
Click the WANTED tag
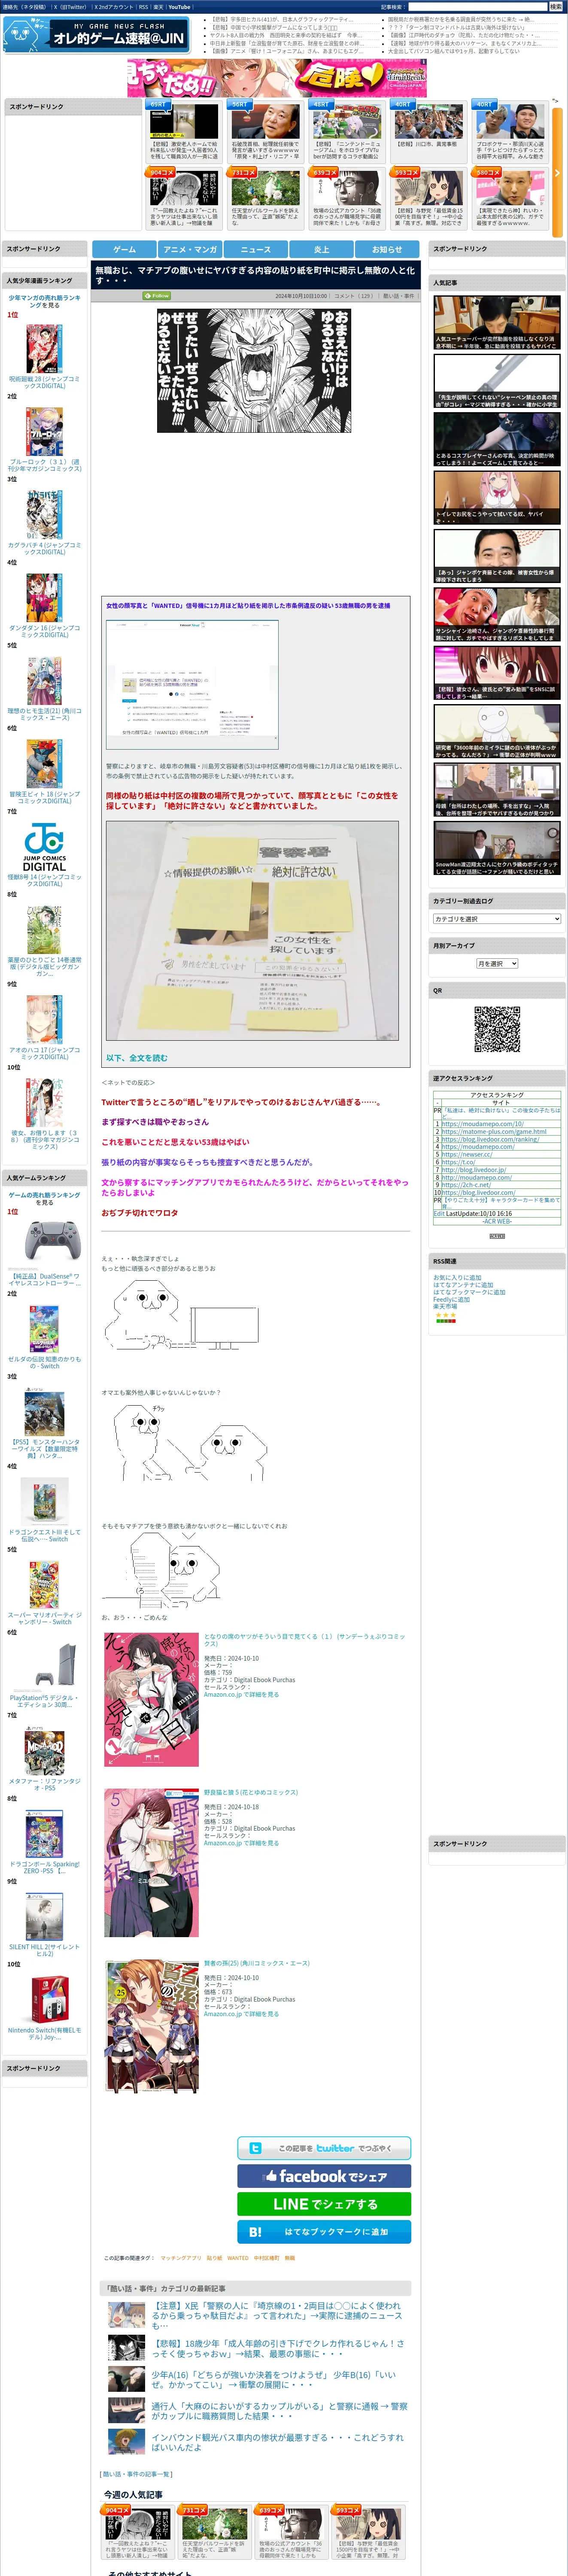pos(238,2257)
